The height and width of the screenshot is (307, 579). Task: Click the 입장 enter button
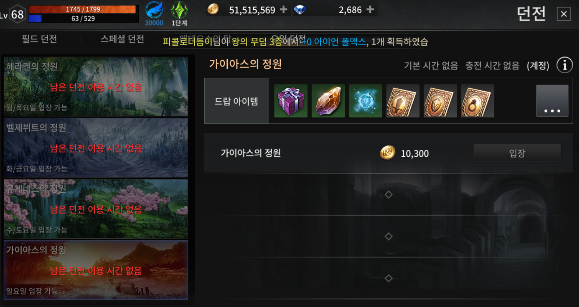[x=517, y=153]
